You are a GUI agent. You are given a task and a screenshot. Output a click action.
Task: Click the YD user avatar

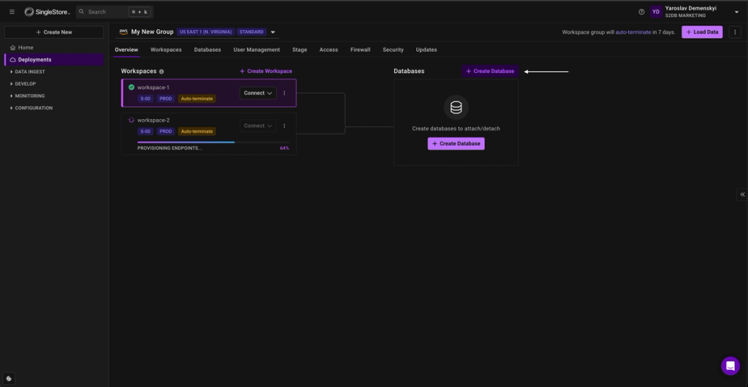pos(656,12)
